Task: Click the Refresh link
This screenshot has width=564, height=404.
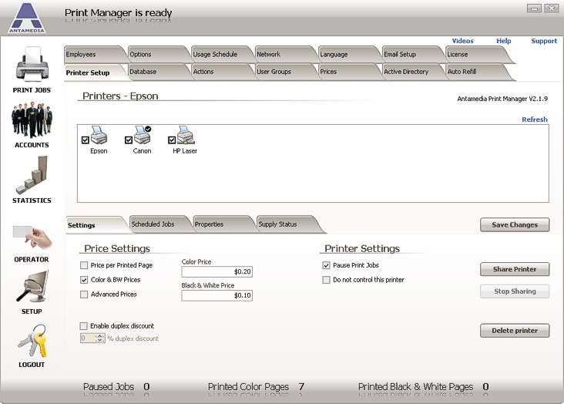Action: [x=535, y=120]
